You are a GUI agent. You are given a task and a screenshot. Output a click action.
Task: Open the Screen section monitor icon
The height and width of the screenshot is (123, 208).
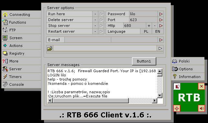(5, 38)
